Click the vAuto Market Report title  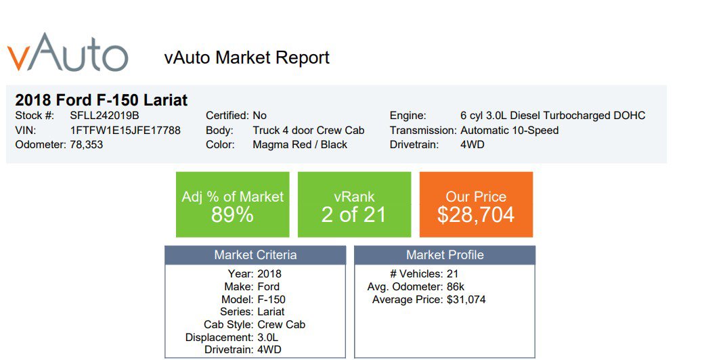tap(246, 58)
